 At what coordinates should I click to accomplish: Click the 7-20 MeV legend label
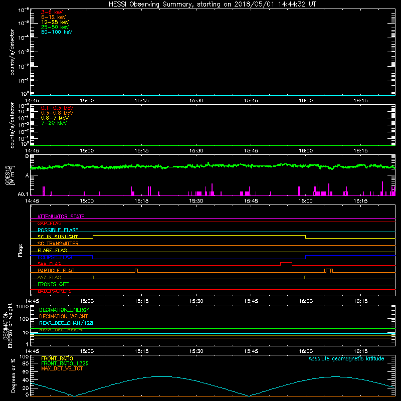(54, 123)
